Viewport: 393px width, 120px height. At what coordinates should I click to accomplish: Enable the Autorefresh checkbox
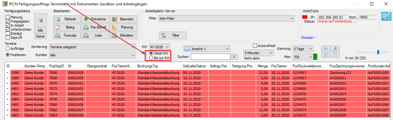pyautogui.click(x=255, y=46)
